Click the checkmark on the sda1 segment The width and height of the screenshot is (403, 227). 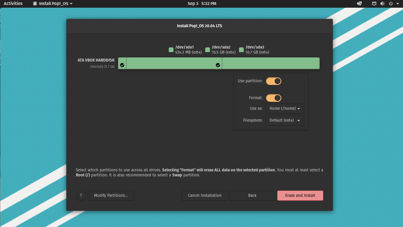click(x=122, y=65)
